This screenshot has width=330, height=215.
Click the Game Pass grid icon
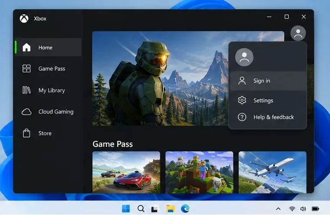(x=27, y=68)
